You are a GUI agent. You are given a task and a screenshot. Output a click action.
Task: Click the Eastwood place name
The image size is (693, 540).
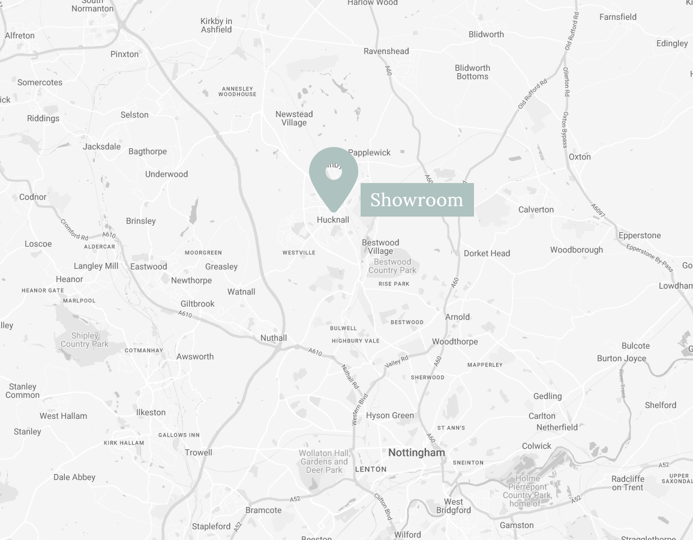click(149, 266)
